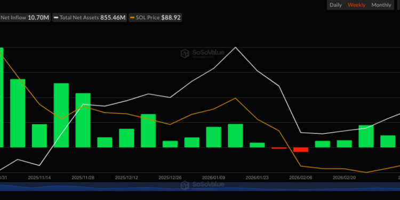Click the 2026/02/20 date axis label
Screen dimensions: 400x200
pyautogui.click(x=344, y=178)
